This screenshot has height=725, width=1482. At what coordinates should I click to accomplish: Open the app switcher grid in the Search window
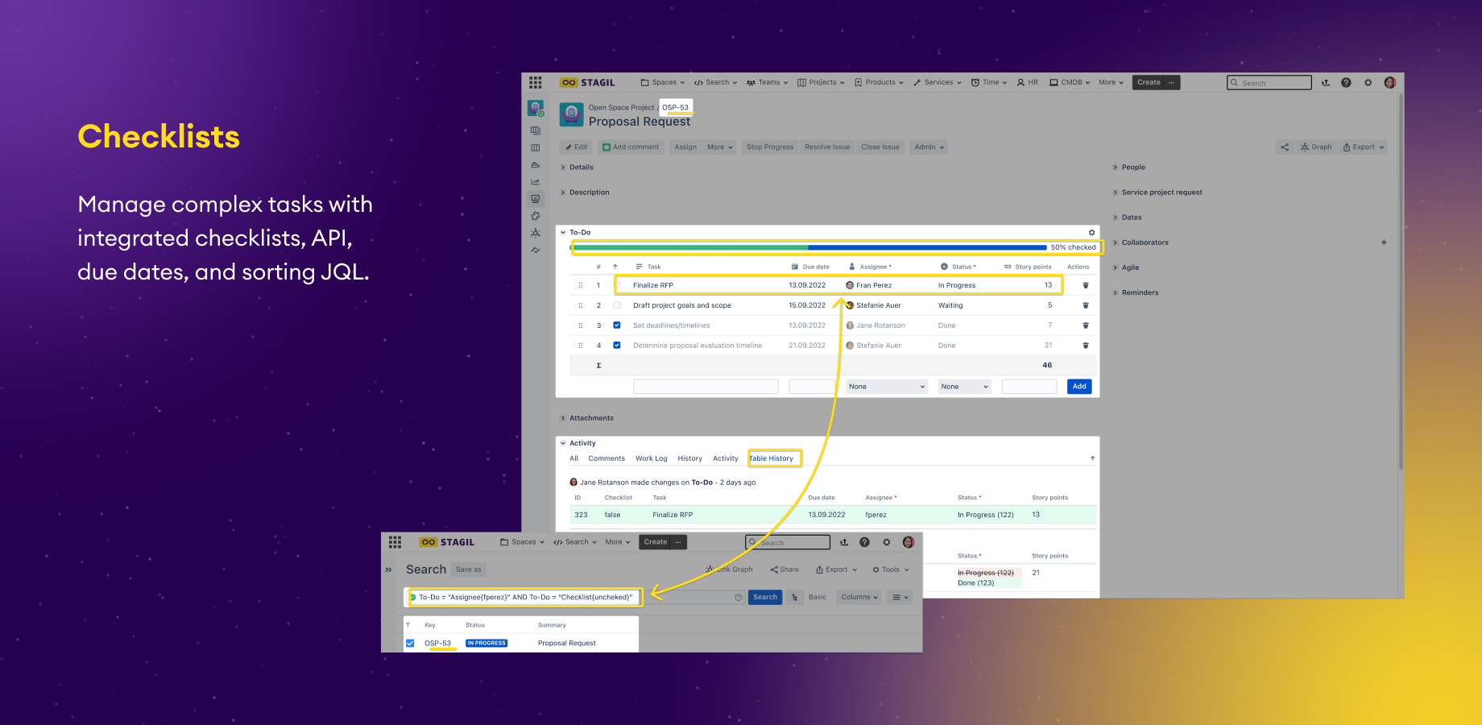pos(395,542)
